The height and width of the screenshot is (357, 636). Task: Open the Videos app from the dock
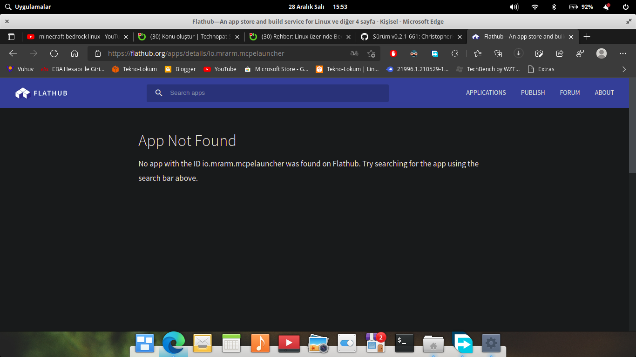(289, 344)
